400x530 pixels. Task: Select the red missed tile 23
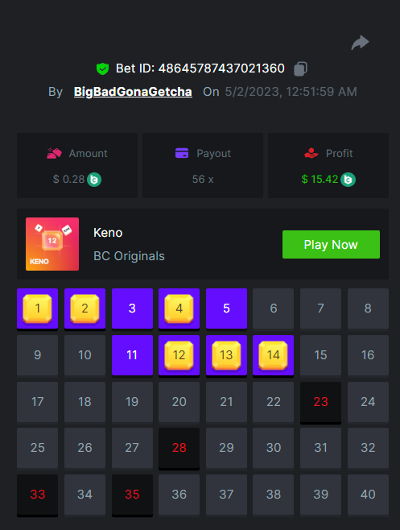click(x=320, y=402)
